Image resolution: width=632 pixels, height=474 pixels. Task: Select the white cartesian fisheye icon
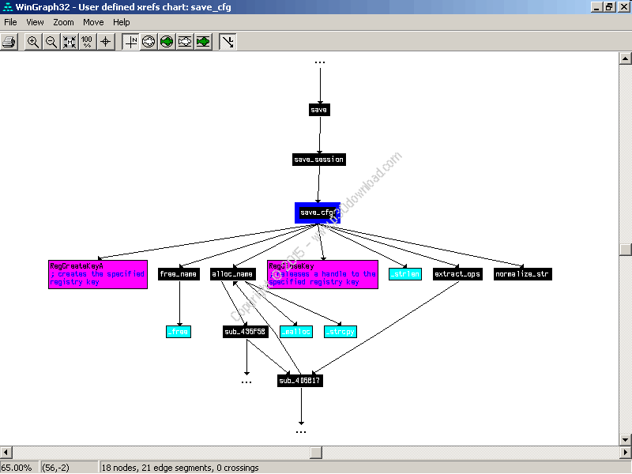[185, 42]
